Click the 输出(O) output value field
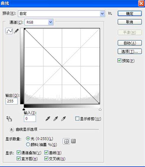The image size is (145, 167). (x=12, y=101)
